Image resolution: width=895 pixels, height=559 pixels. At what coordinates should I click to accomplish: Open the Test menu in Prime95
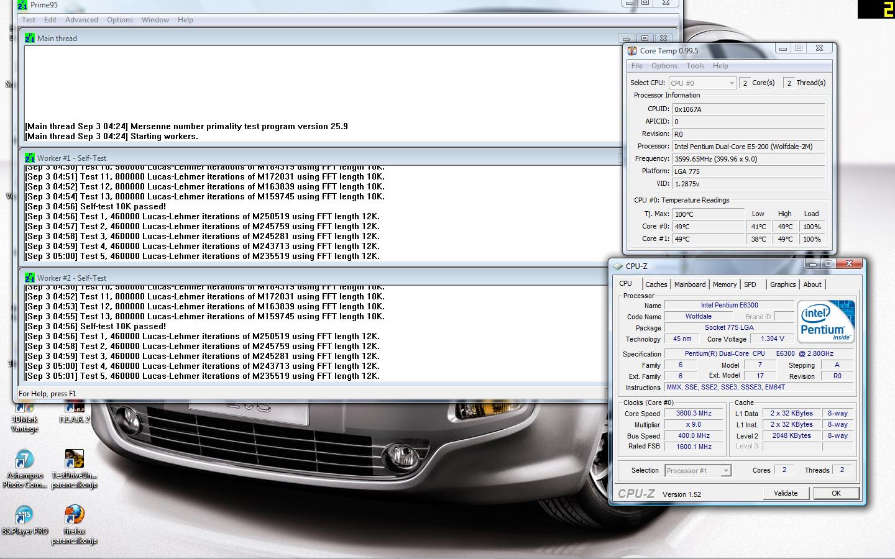coord(29,20)
